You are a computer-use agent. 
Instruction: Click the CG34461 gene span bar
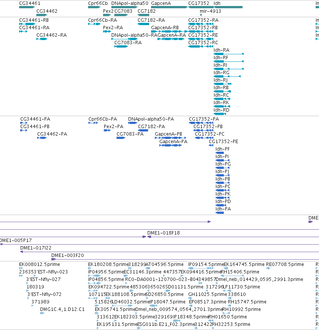27,7
